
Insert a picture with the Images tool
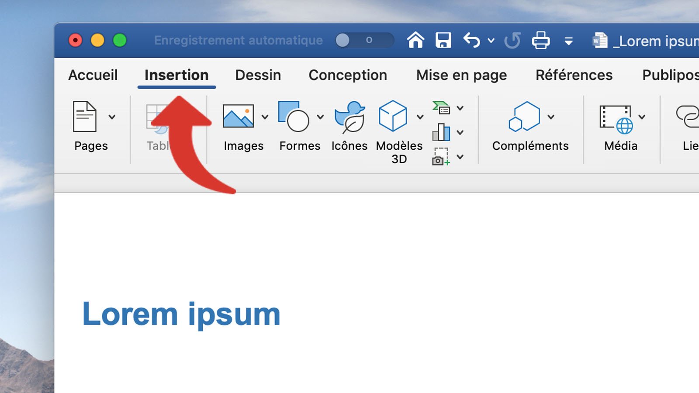point(238,116)
